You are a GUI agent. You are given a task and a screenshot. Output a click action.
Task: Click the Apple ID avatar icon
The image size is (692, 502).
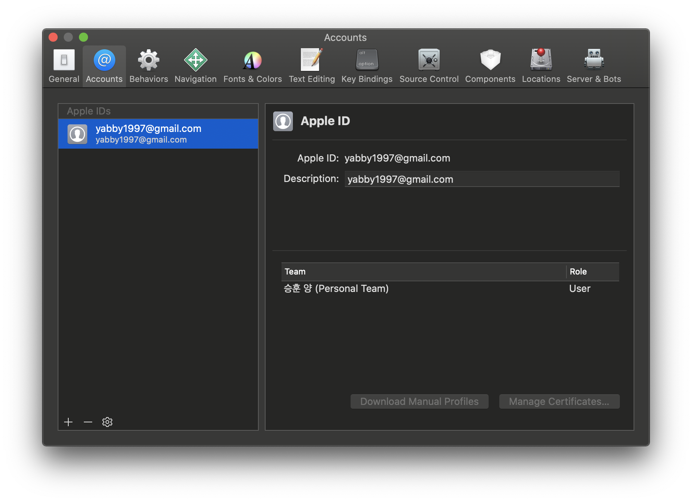click(x=283, y=121)
